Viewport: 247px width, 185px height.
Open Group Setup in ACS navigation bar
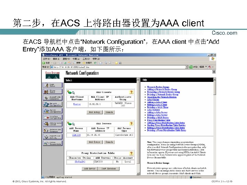pos(52,91)
